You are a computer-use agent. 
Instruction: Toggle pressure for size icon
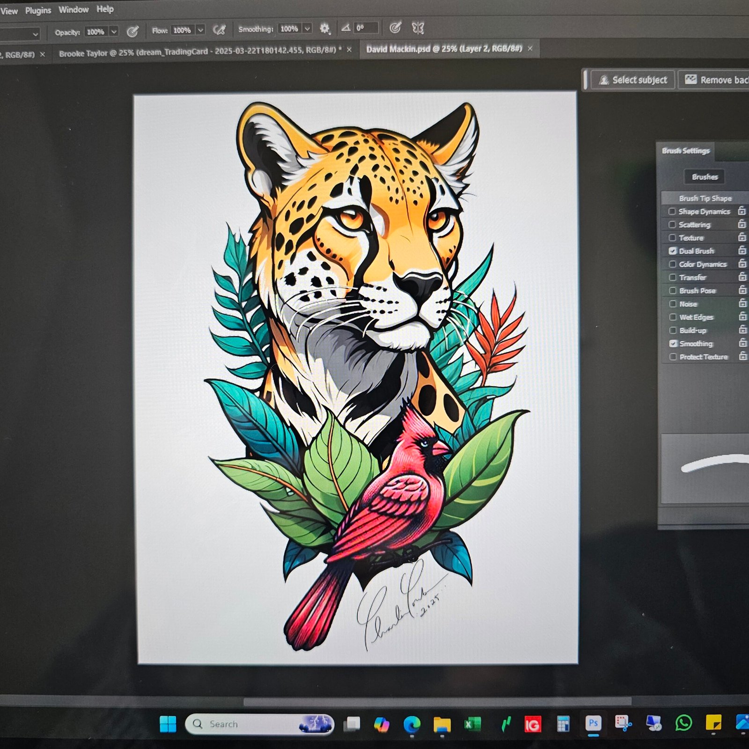click(395, 28)
